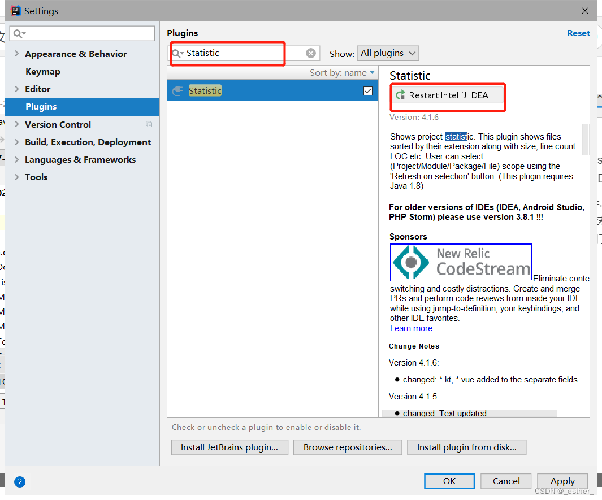Click the settings tree search field
The width and height of the screenshot is (602, 500).
pyautogui.click(x=82, y=34)
